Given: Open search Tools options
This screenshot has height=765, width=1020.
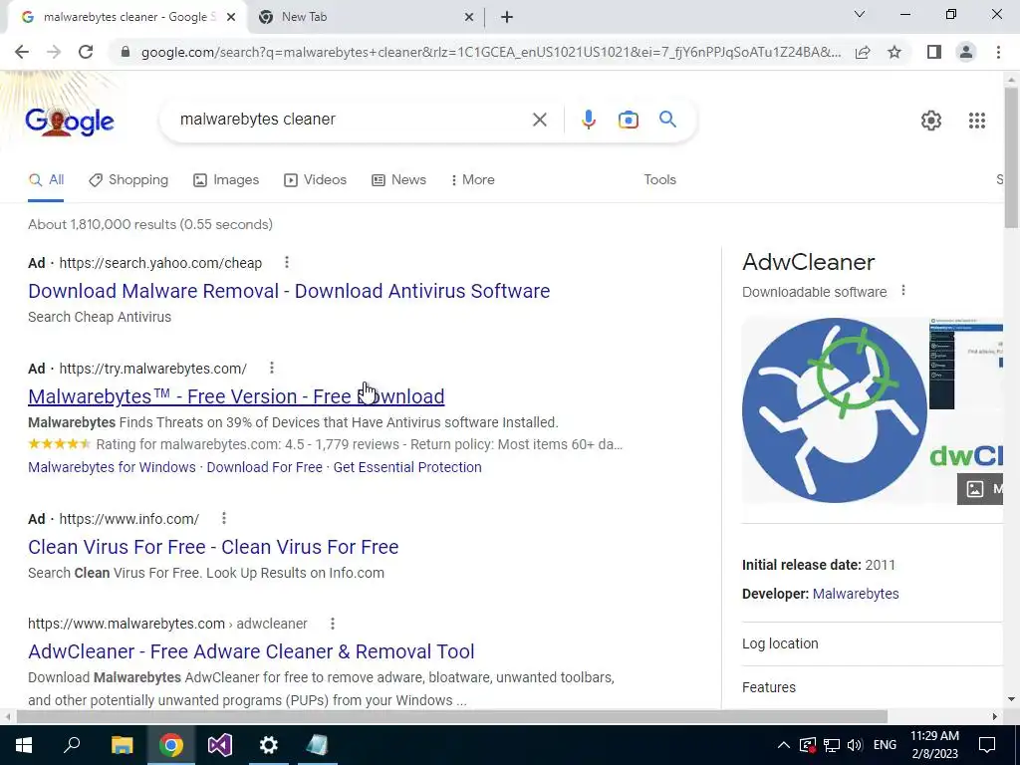Looking at the screenshot, I should pos(659,179).
